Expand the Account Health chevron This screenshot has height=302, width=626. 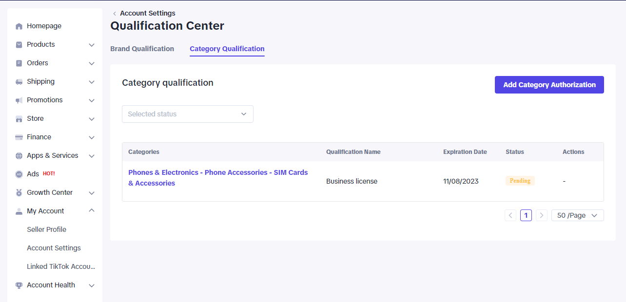[92, 285]
